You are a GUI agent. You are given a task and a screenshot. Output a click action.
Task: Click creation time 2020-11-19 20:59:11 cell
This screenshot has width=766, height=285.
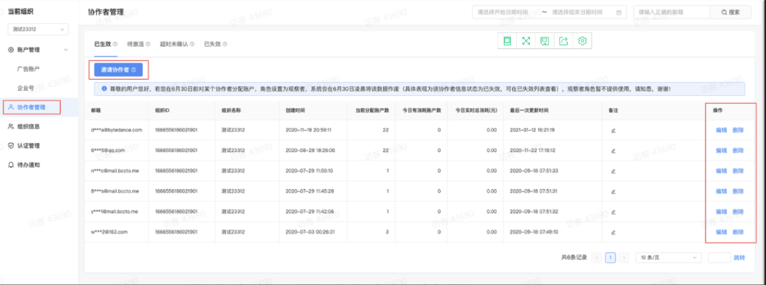pos(308,131)
